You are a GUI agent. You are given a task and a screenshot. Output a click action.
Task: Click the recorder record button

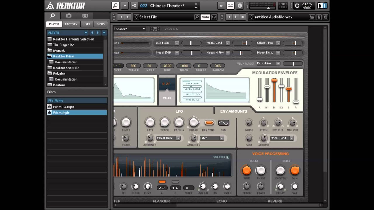243,17
